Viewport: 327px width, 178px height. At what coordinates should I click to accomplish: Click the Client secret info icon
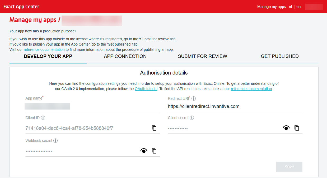[x=192, y=118]
